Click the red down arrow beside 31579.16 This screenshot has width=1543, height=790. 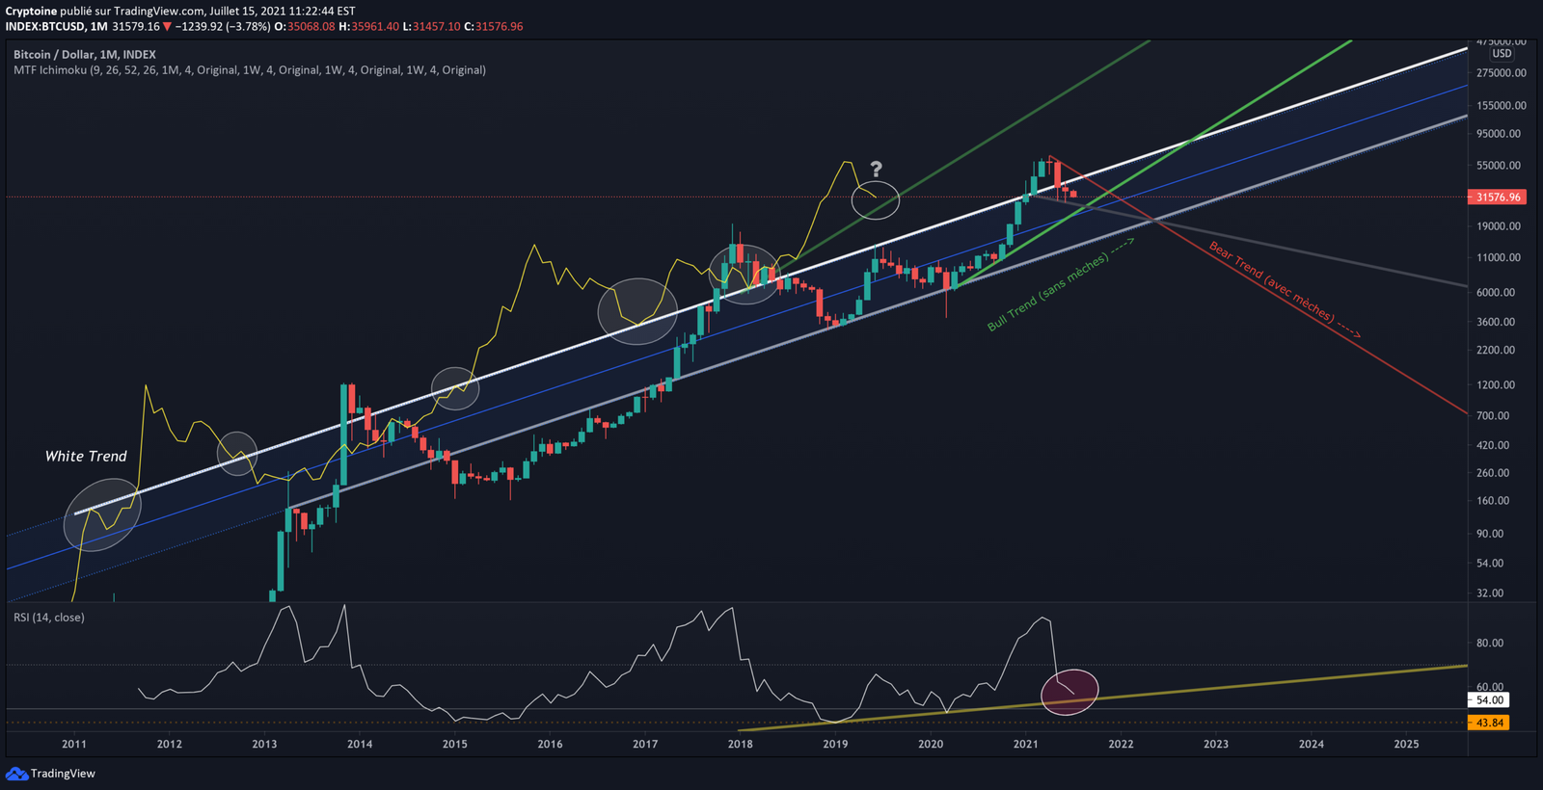click(x=168, y=27)
